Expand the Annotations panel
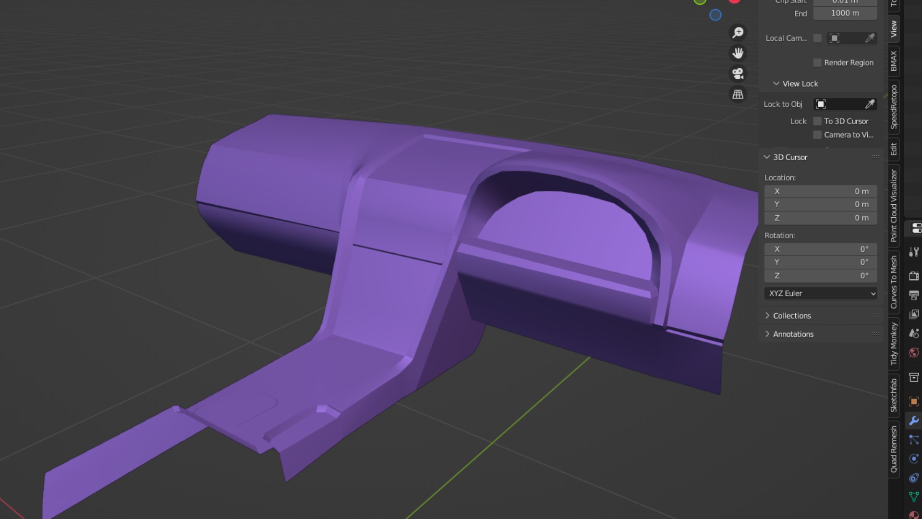 click(793, 334)
